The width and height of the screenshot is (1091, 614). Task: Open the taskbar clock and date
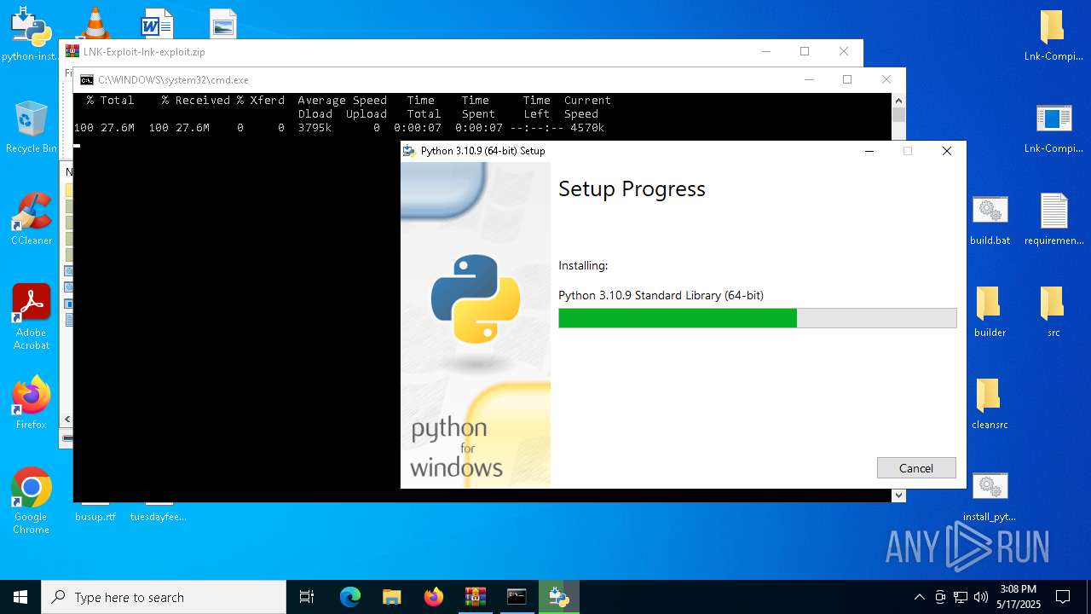pos(1019,597)
